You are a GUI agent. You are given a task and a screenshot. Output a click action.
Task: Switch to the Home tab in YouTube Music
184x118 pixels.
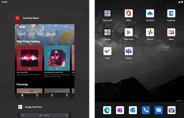tap(22, 96)
